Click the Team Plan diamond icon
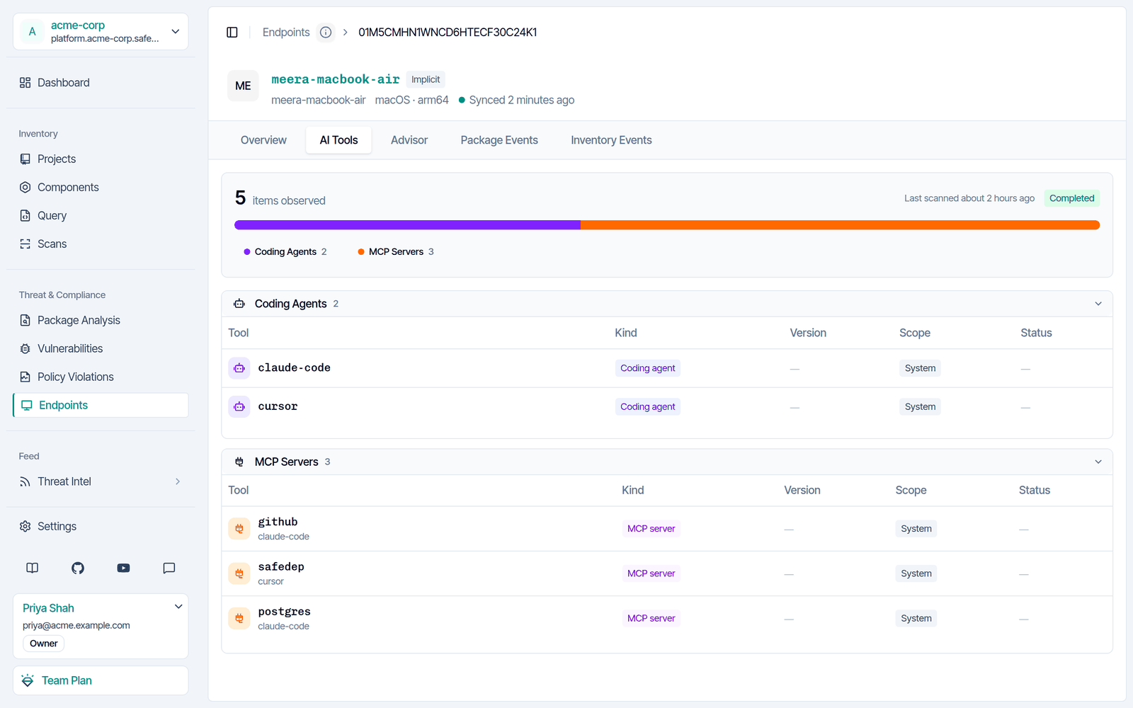 (x=28, y=680)
